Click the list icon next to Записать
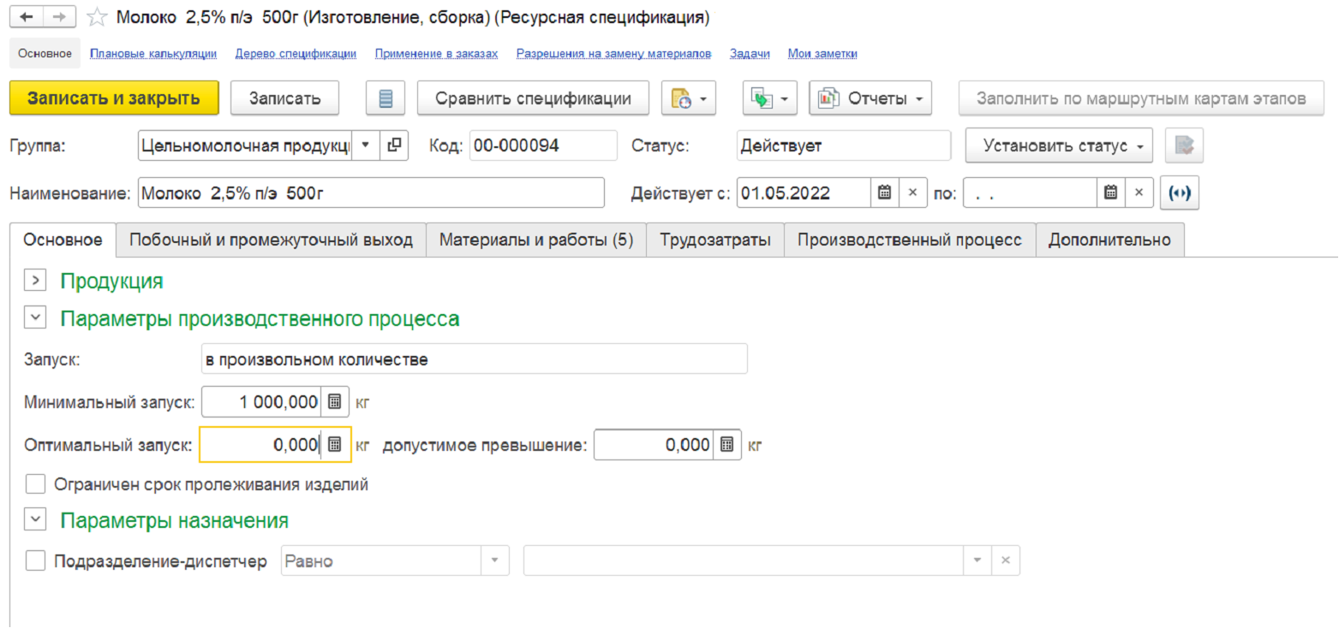 coord(386,98)
